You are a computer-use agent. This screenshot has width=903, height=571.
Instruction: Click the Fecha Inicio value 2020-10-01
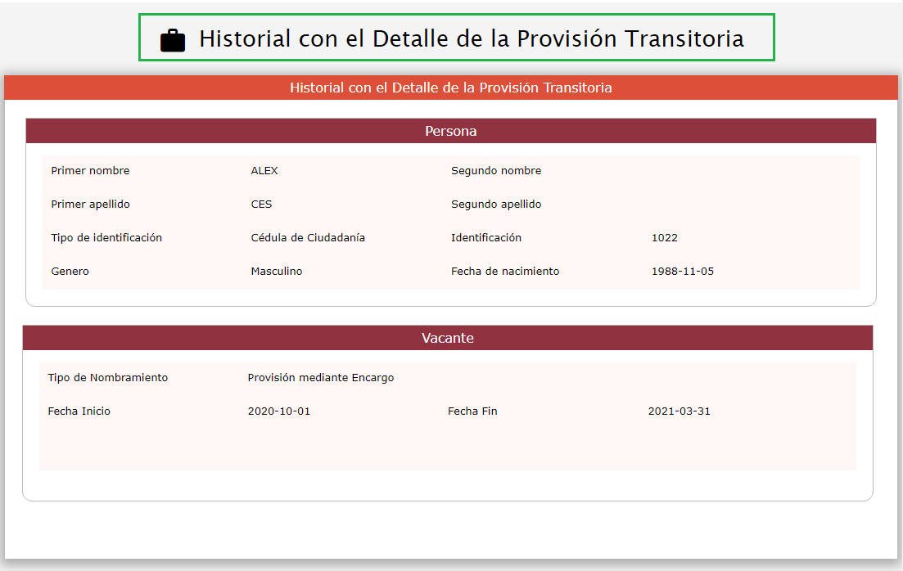(x=278, y=411)
